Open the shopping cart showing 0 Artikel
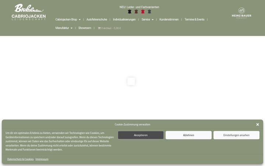Image resolution: width=265 pixels, height=166 pixels. tap(109, 28)
